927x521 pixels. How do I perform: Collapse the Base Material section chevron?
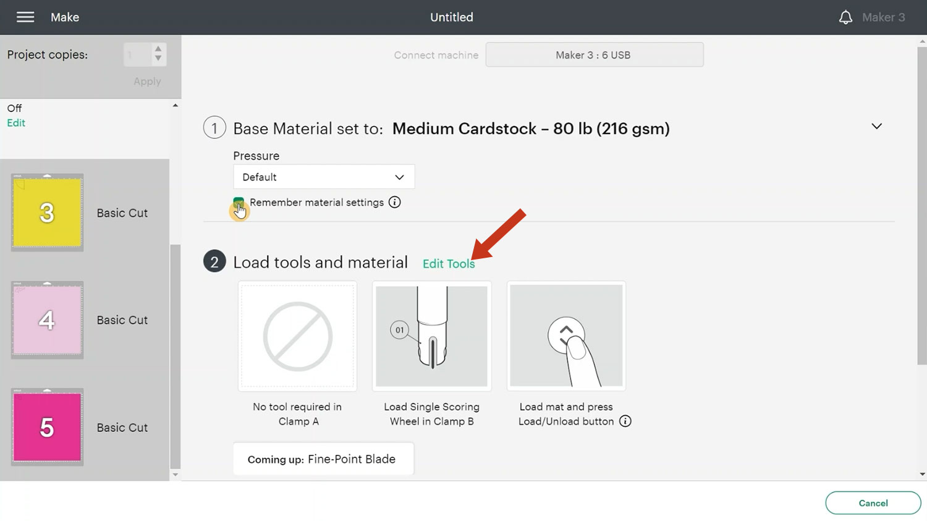(876, 127)
